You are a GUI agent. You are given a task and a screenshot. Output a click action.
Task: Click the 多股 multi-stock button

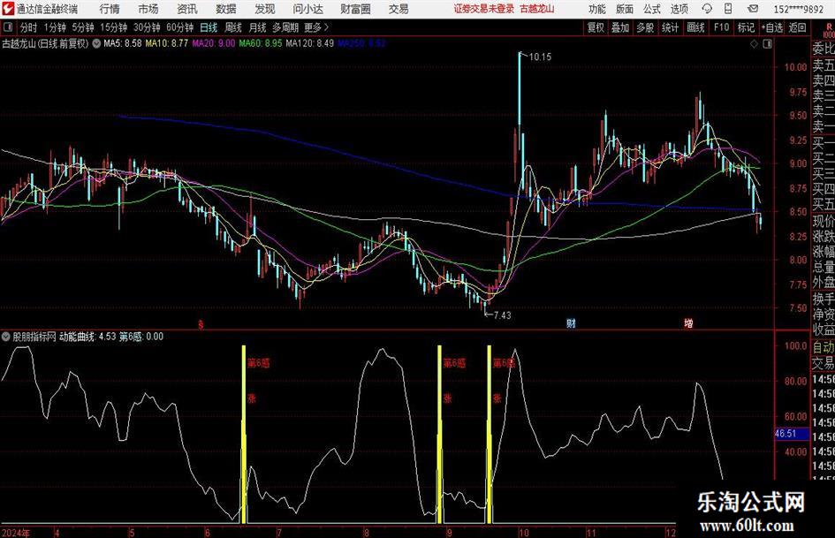[645, 27]
